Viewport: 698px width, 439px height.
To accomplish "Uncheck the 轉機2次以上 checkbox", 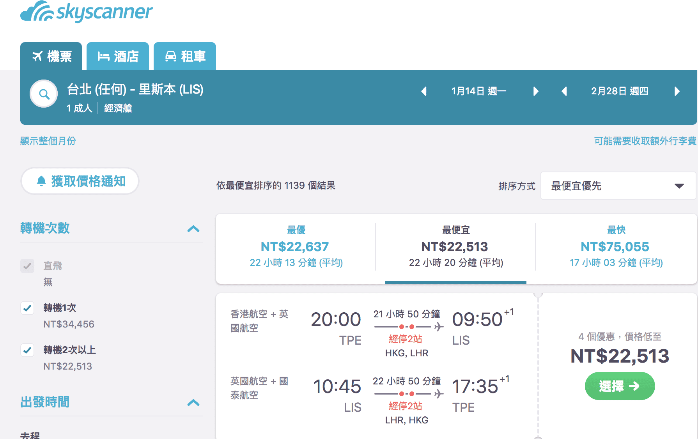I will pyautogui.click(x=27, y=350).
